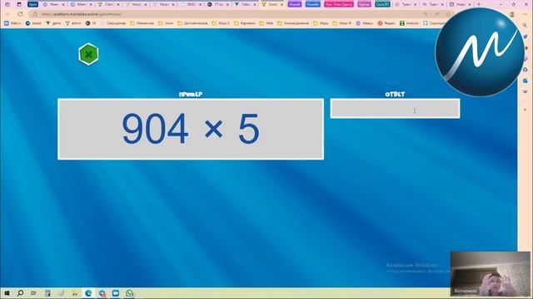
Task: Open Task View on the taskbar
Action: point(33,293)
